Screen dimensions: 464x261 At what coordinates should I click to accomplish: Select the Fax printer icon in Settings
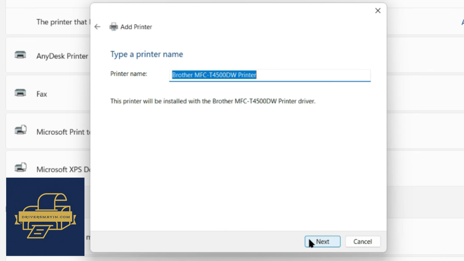coord(20,93)
